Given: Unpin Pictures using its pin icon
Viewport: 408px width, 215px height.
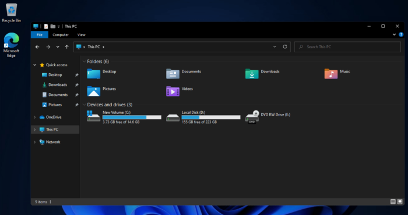Looking at the screenshot, I should tap(76, 105).
